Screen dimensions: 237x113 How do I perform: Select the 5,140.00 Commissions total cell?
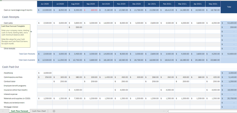tap(229, 77)
